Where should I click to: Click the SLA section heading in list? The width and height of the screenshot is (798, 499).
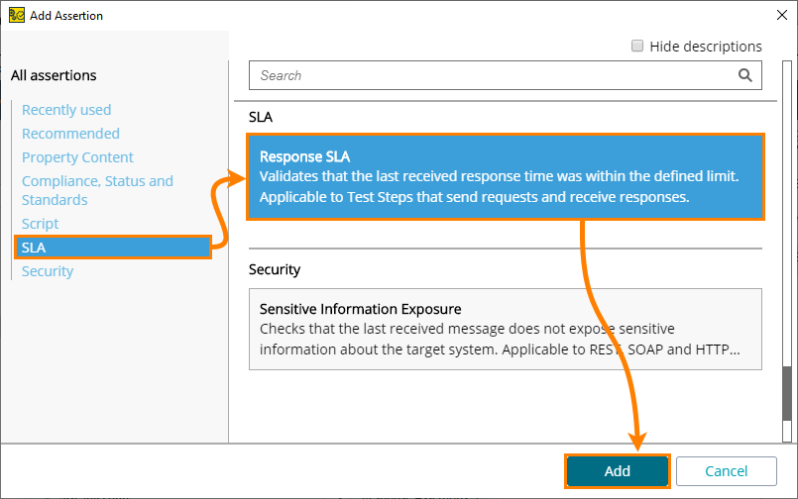[261, 117]
